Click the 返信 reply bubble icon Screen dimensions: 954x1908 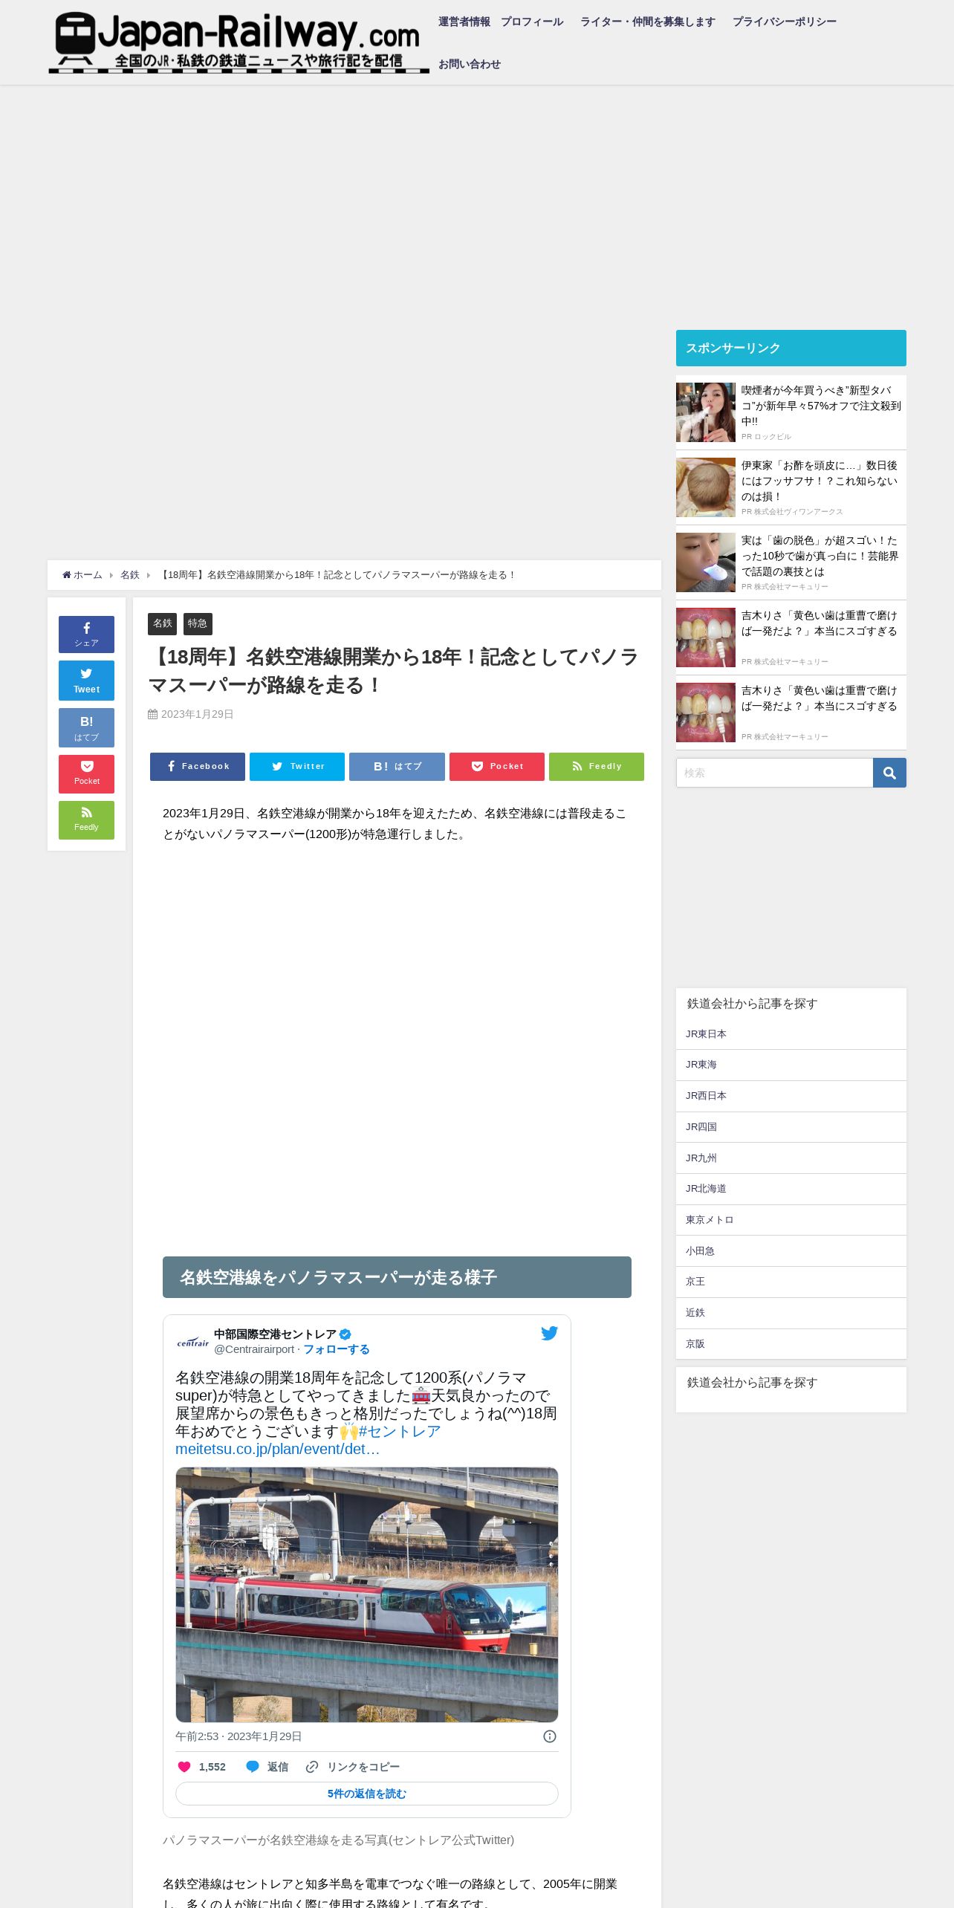[x=253, y=1767]
